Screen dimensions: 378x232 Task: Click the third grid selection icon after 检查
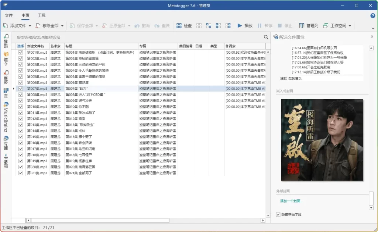tap(218, 25)
